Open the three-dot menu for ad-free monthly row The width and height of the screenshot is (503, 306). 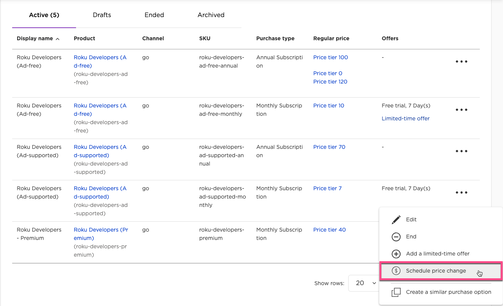click(461, 110)
